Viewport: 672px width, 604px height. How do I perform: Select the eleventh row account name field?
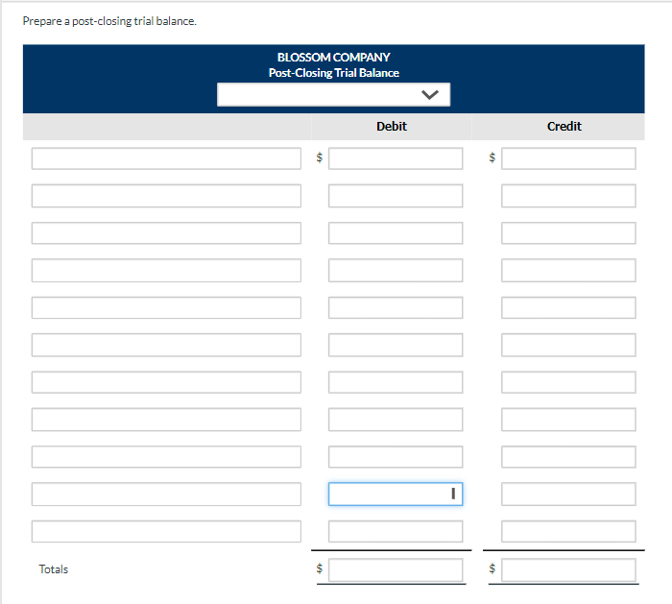tap(166, 531)
